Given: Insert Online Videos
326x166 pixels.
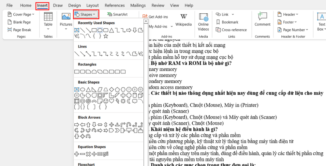Looking at the screenshot, I should (x=203, y=22).
